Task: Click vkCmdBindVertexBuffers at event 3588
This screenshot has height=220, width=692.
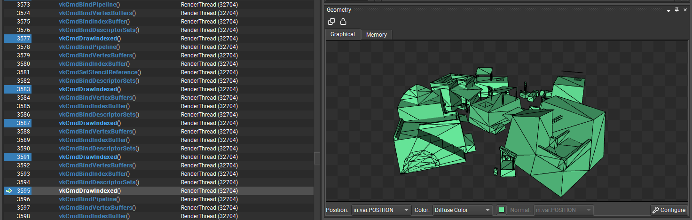Action: click(97, 132)
